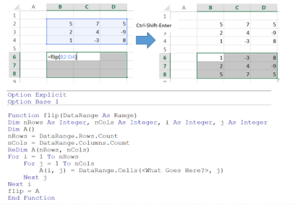Click the 'ReDim A(nRows, nCols)' line
Viewport: 299px width, 205px height.
[x=49, y=150]
